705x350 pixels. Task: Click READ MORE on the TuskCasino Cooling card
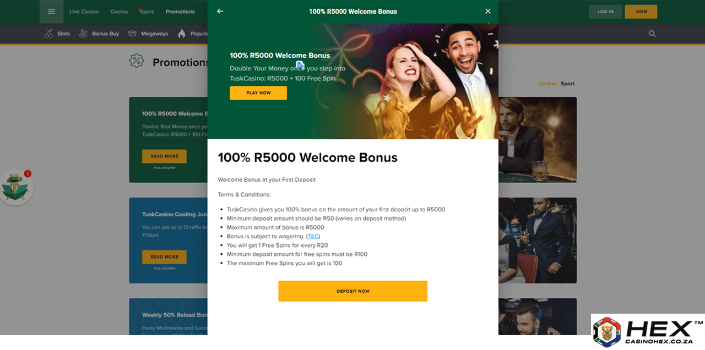(x=164, y=257)
